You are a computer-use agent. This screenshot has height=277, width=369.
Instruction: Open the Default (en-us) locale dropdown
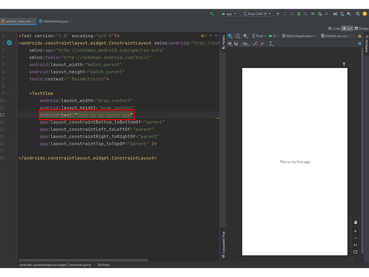click(x=336, y=36)
